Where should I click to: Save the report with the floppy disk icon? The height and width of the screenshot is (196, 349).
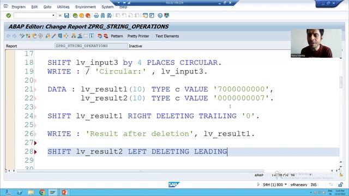coord(67,15)
